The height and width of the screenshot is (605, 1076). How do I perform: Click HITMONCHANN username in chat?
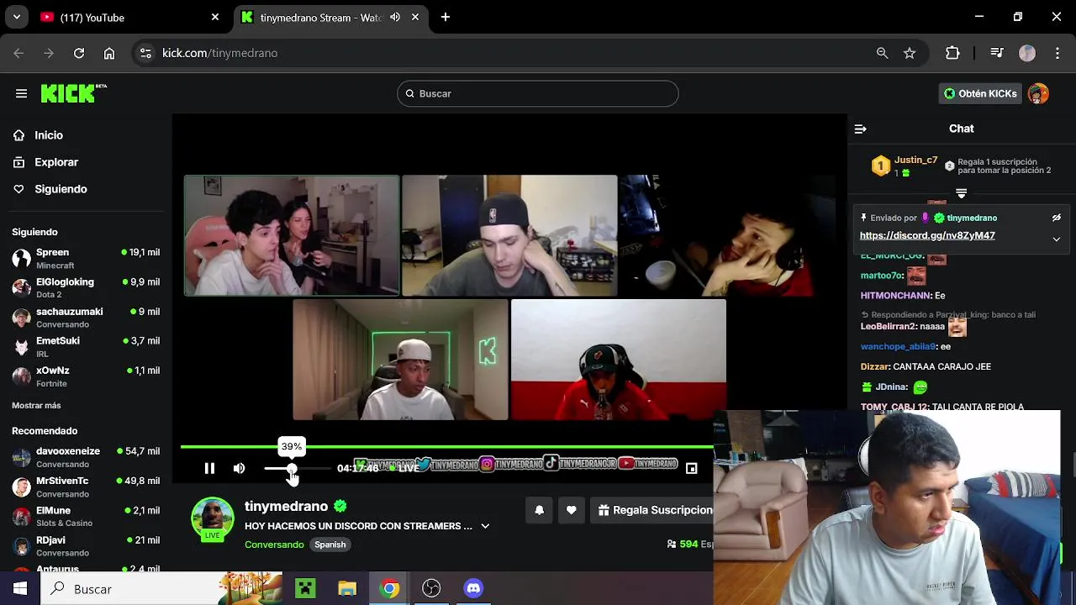(896, 296)
